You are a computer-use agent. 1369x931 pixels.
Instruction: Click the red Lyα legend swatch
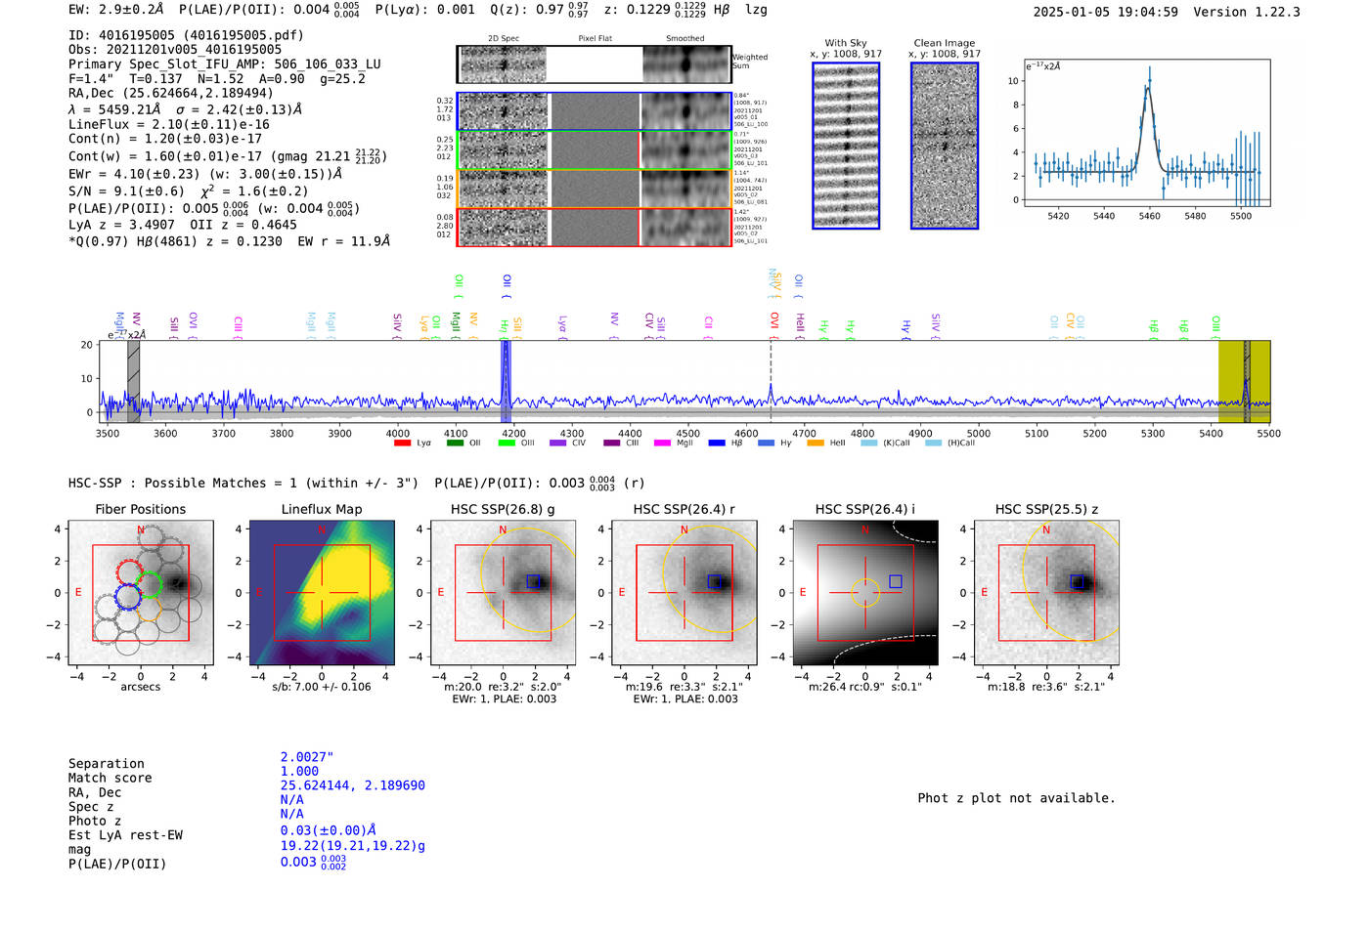(x=402, y=443)
